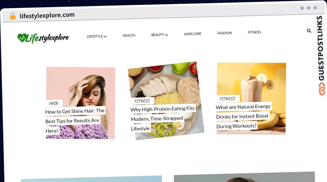Expand the Beauty menu chevron
This screenshot has height=182, width=327.
(x=166, y=35)
